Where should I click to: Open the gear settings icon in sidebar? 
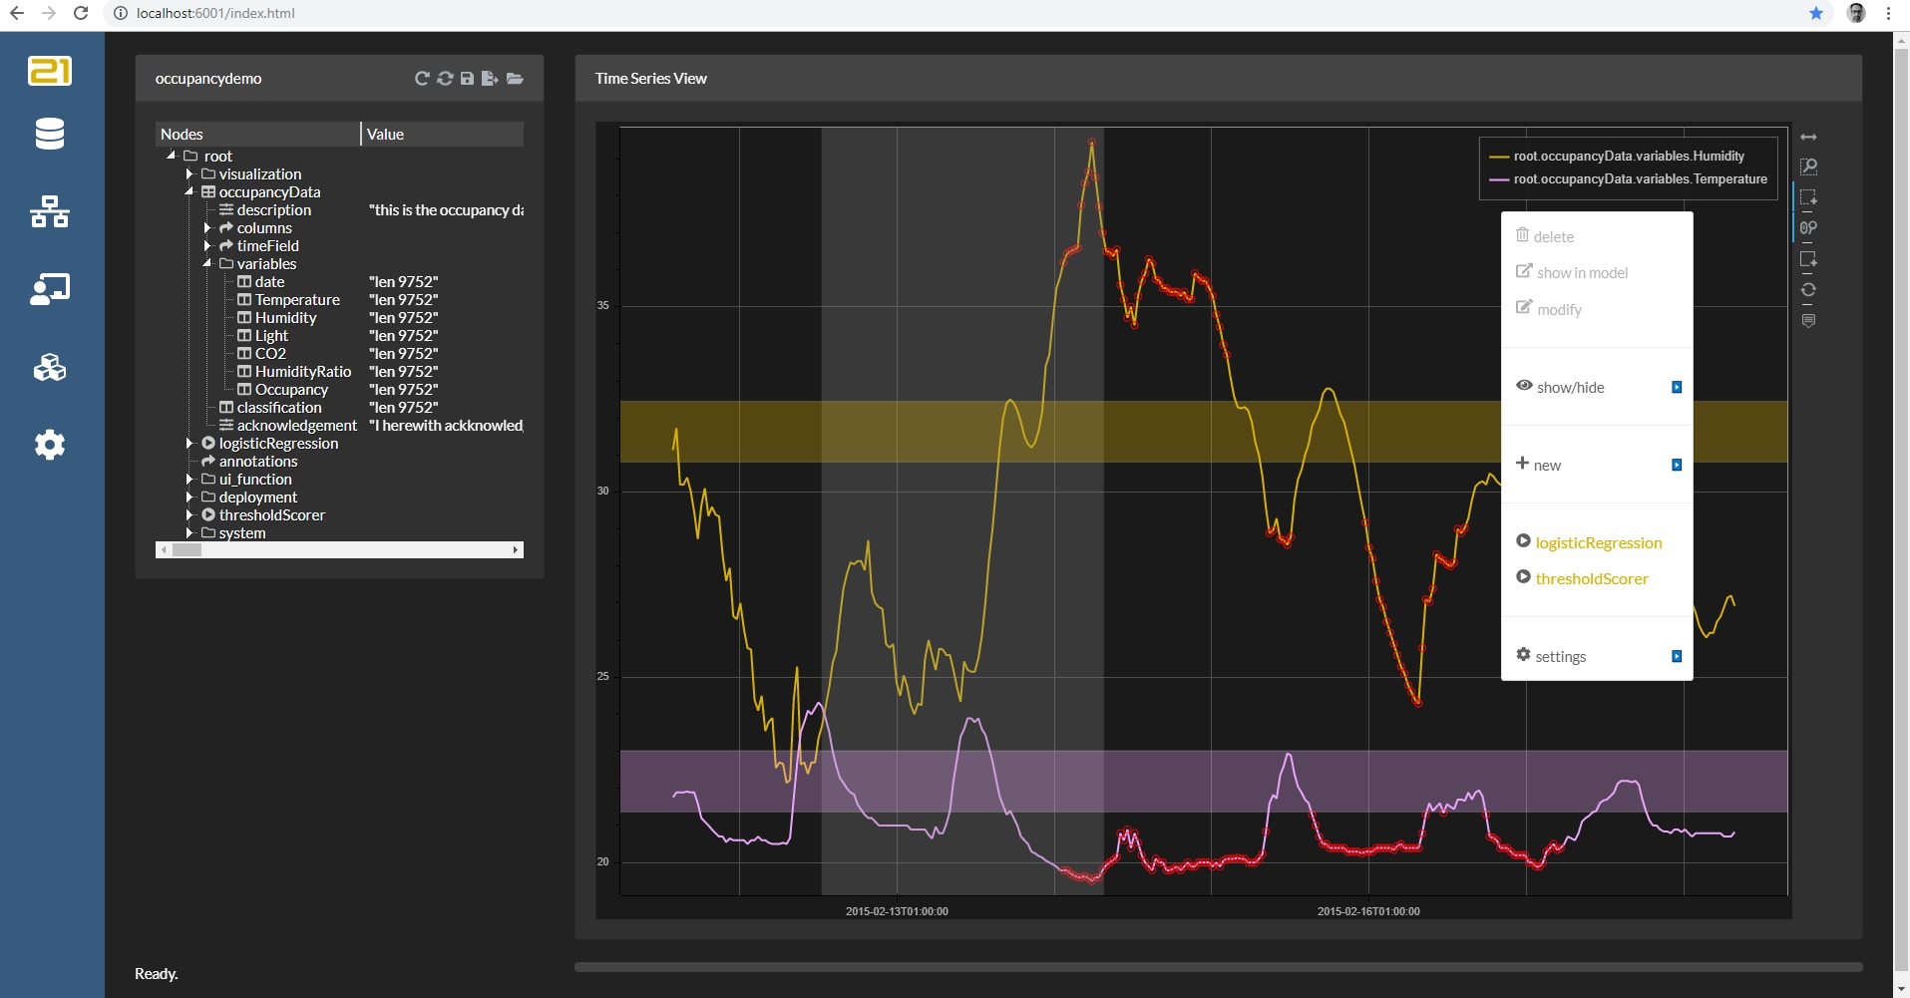pos(50,445)
